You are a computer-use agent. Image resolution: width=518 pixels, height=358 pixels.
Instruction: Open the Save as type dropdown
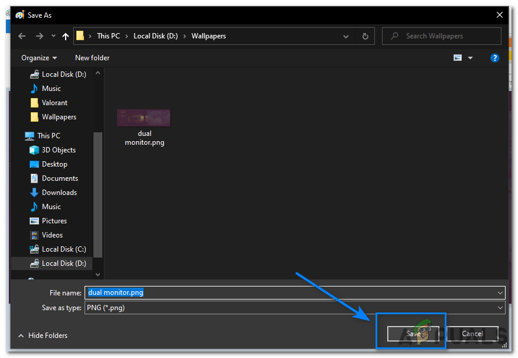pyautogui.click(x=500, y=308)
